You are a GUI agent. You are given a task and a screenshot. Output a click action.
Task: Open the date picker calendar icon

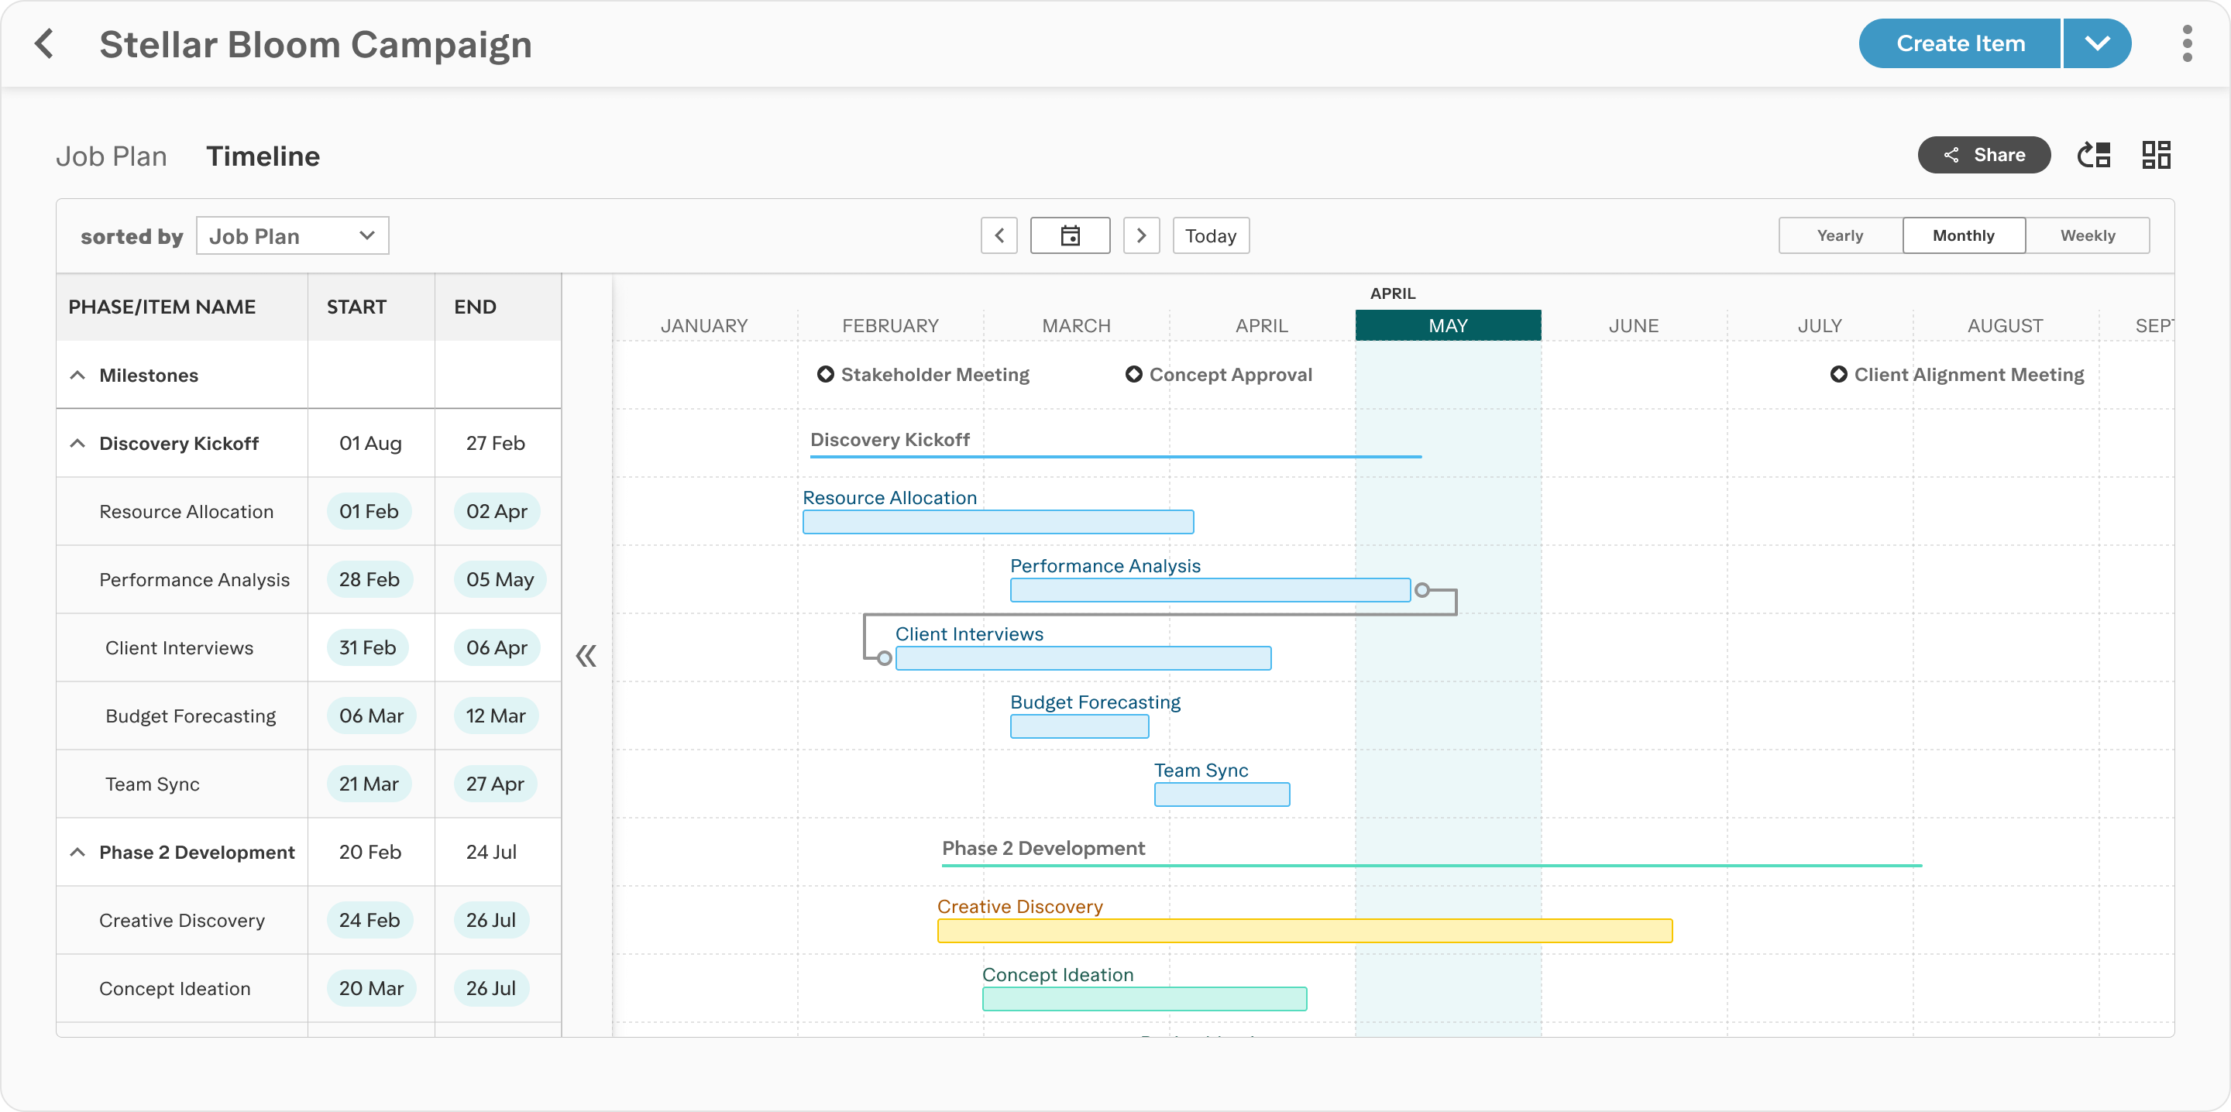(x=1070, y=235)
